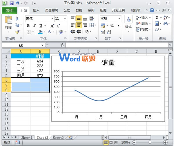
Task: Switch to the 数据 tab
Action: pyautogui.click(x=79, y=10)
